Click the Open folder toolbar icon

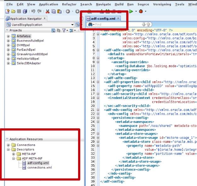point(13,11)
